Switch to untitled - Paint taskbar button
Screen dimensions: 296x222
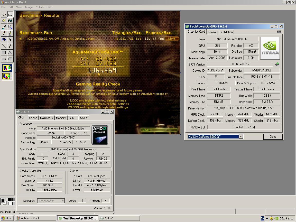[36, 218]
